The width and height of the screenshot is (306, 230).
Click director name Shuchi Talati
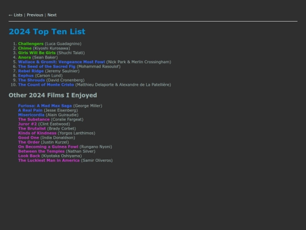click(x=71, y=53)
